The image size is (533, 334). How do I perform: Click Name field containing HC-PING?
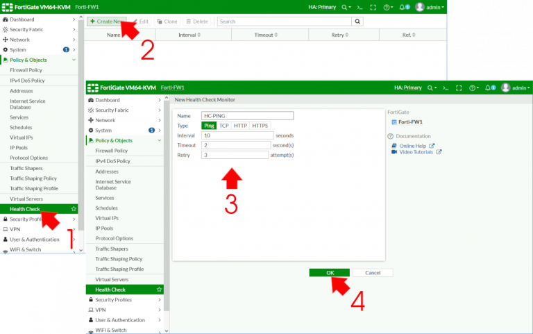pos(248,116)
